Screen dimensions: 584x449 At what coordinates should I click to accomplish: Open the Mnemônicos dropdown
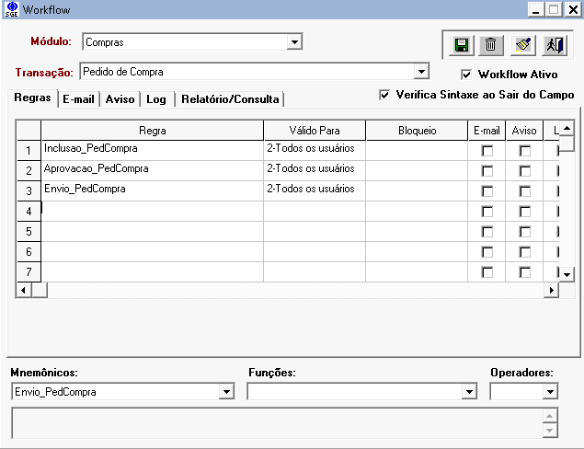[x=226, y=392]
